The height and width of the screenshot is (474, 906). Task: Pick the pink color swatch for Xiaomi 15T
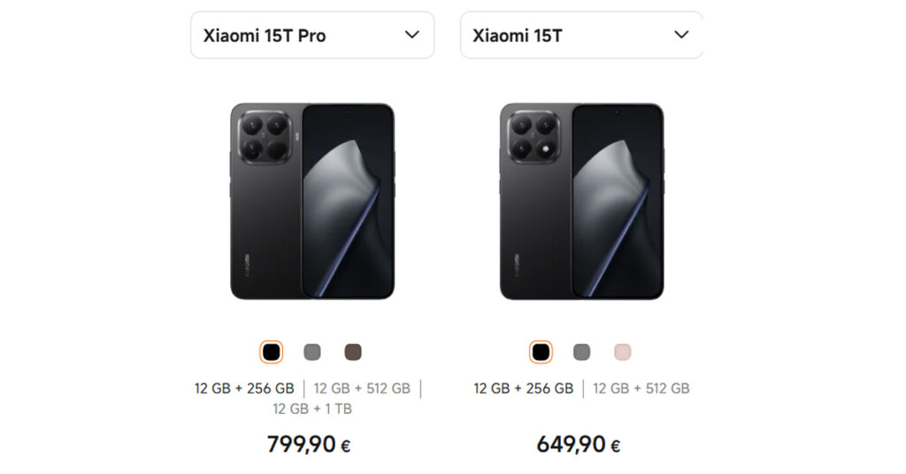click(x=623, y=352)
